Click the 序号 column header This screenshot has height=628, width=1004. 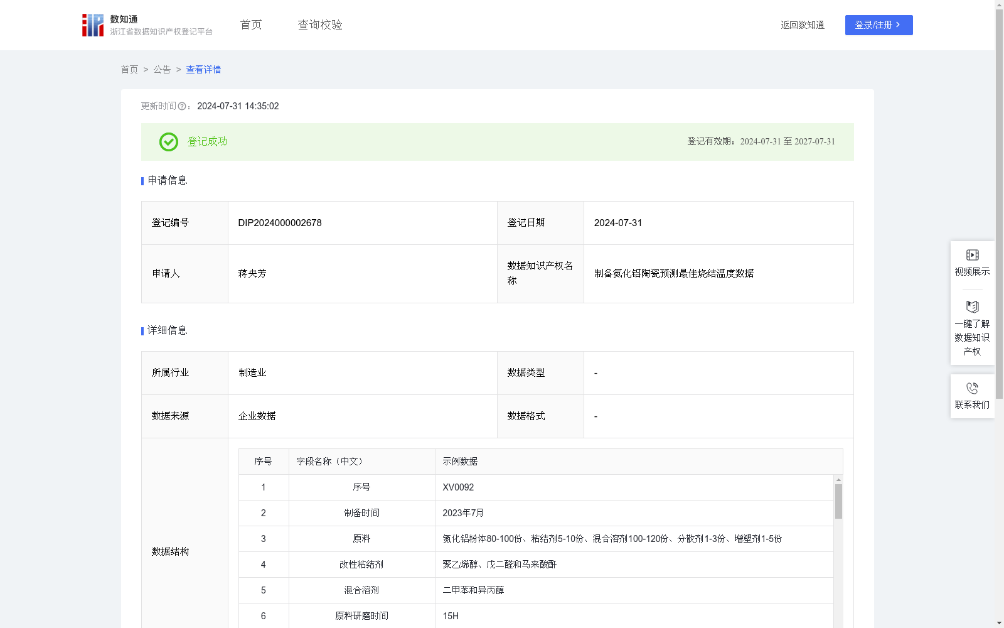click(x=263, y=462)
